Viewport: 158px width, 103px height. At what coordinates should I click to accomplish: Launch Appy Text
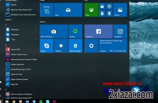21,84
